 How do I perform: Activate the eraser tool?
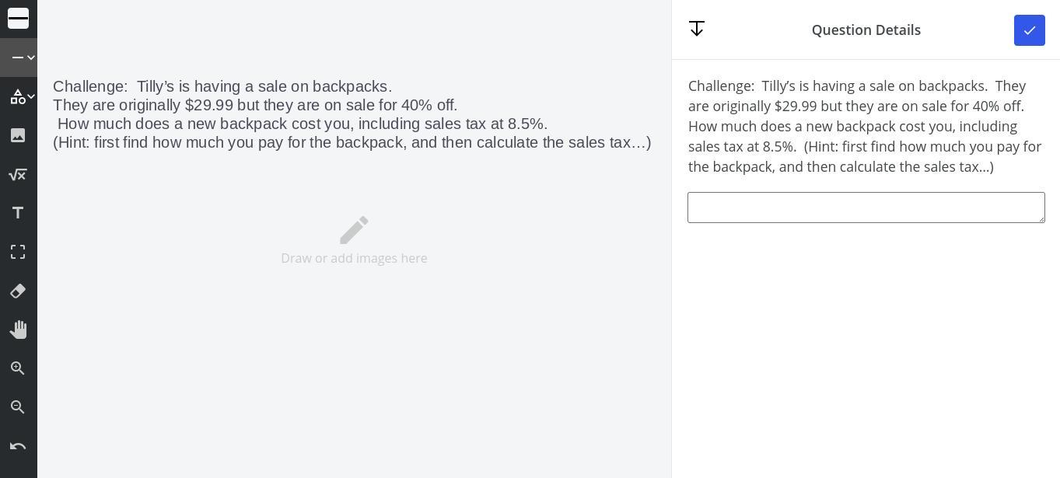[x=18, y=291]
